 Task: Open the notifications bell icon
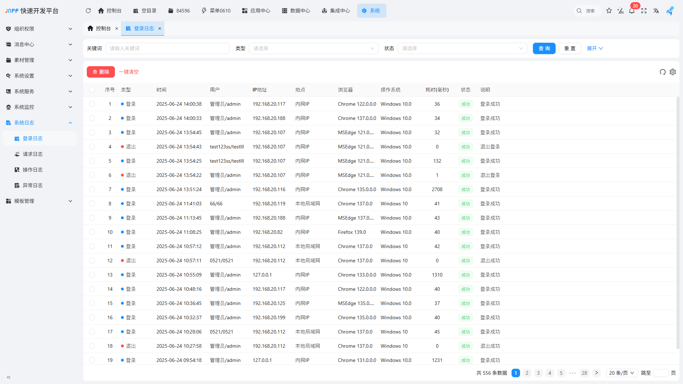click(632, 11)
